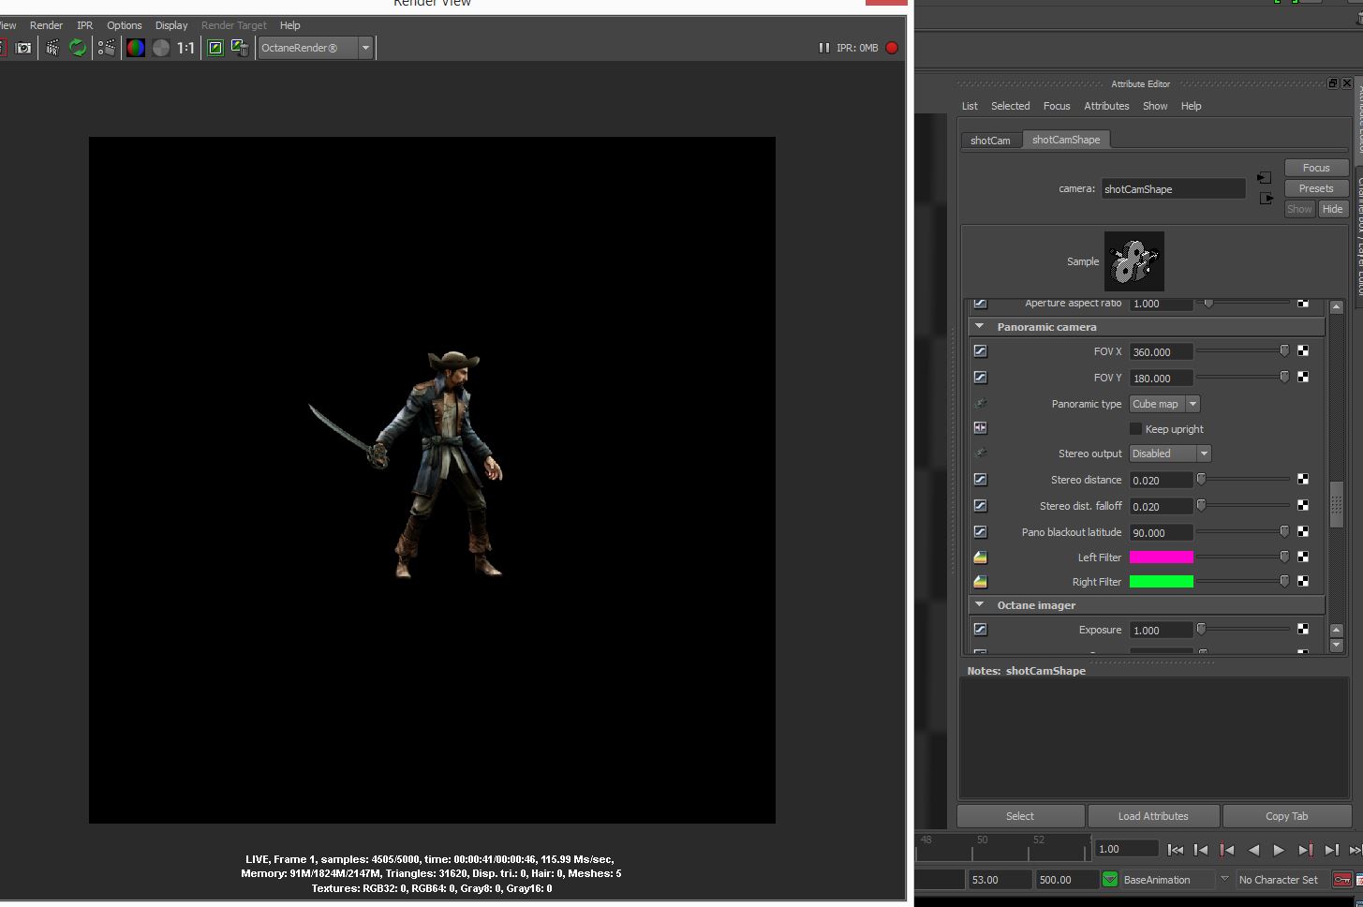The height and width of the screenshot is (907, 1363).
Task: Collapse the Panoramic camera section
Action: 980,327
